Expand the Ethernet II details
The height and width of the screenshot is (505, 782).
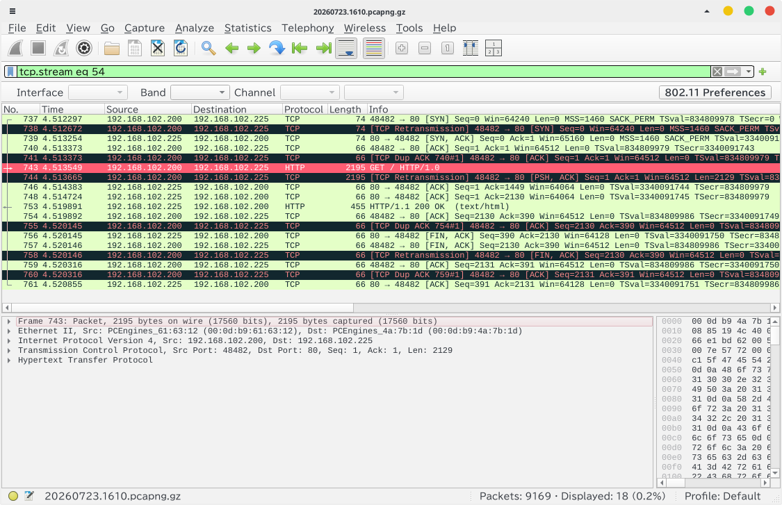tap(9, 331)
